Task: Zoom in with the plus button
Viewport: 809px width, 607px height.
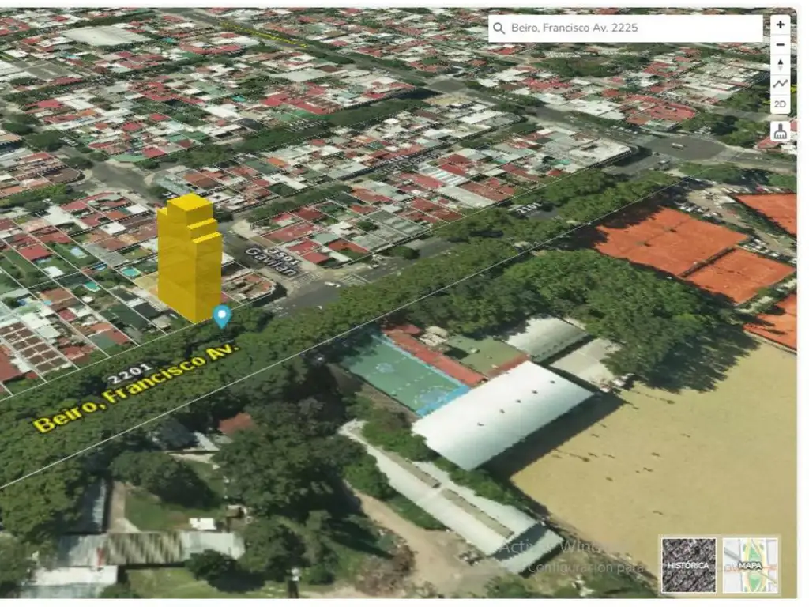Action: click(780, 25)
